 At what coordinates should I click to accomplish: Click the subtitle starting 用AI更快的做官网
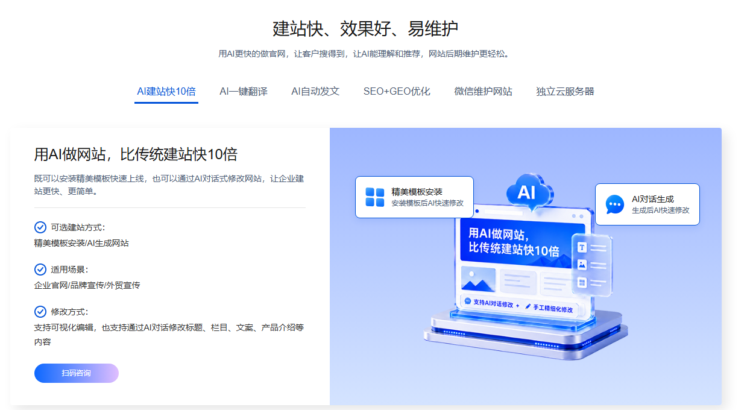tap(365, 54)
